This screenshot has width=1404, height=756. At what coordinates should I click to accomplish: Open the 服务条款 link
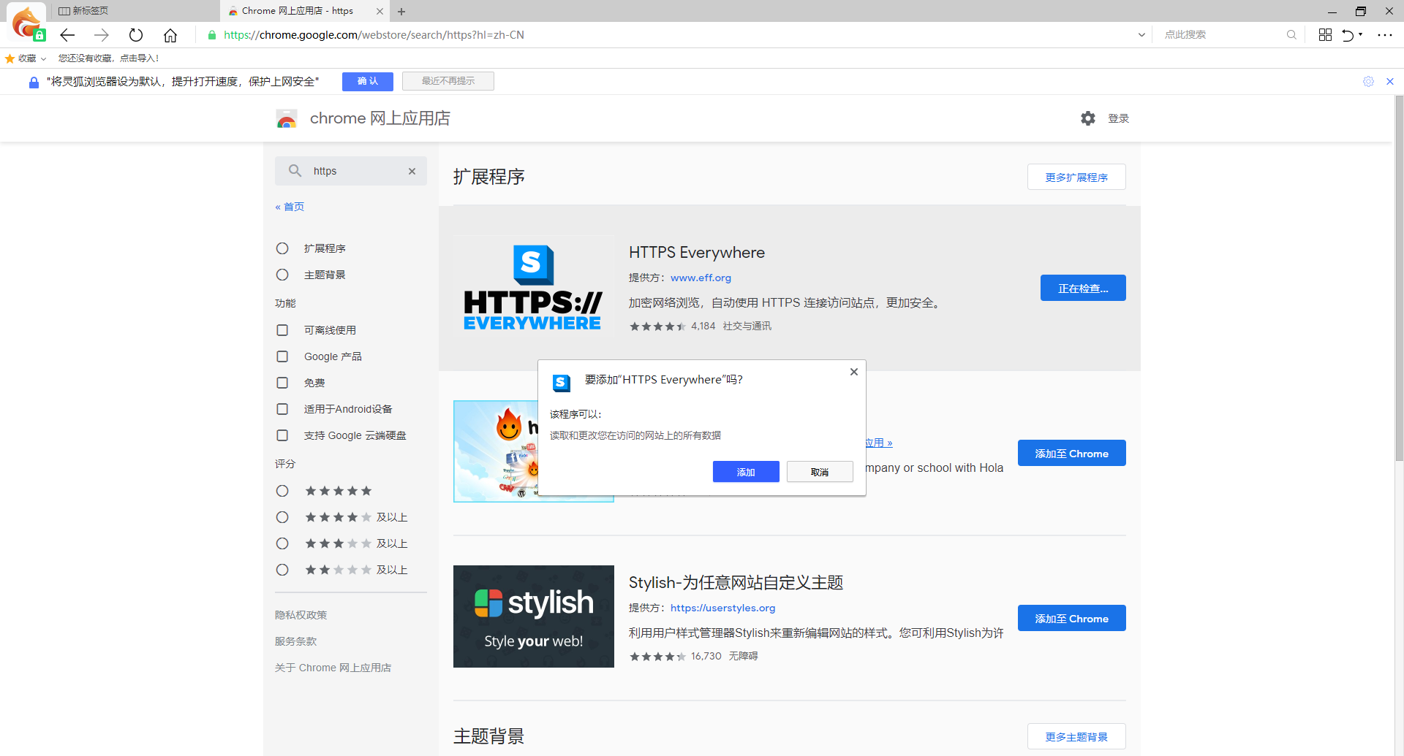[x=295, y=641]
